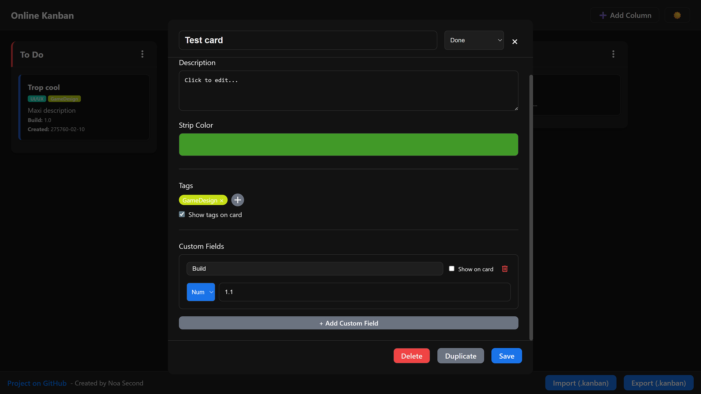Viewport: 701px width, 394px height.
Task: Close the Test card editor
Action: [515, 42]
